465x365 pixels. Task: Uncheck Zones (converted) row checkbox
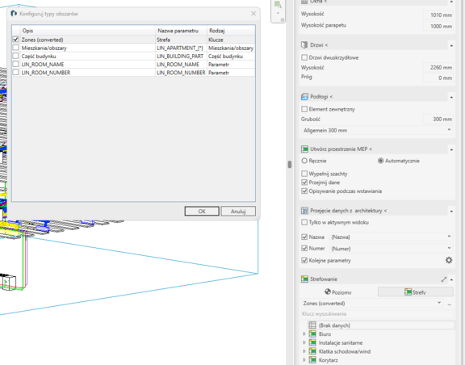[15, 40]
